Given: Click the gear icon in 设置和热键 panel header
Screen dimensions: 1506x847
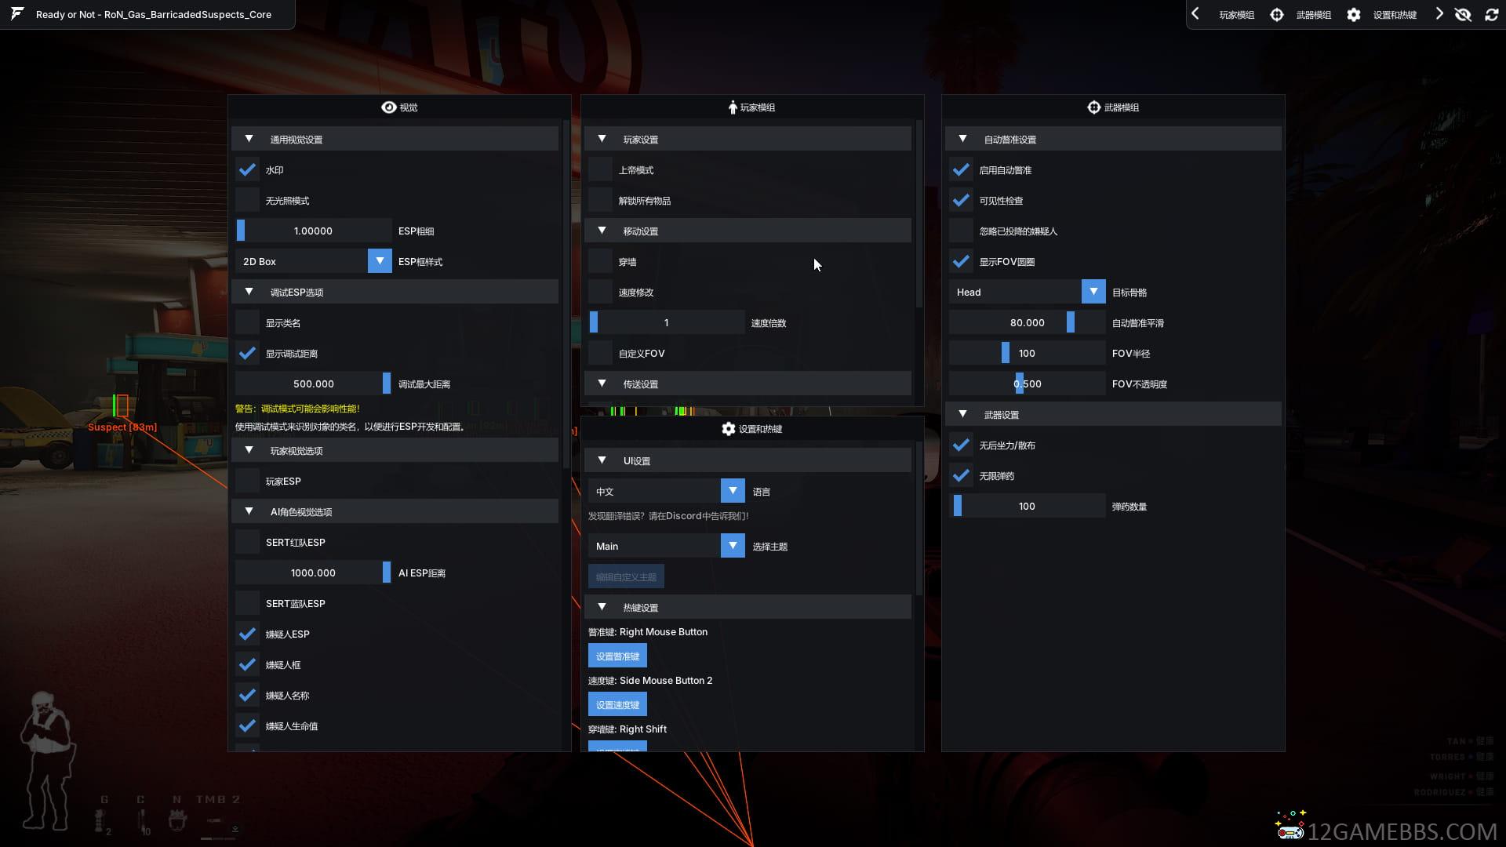Looking at the screenshot, I should click(729, 428).
